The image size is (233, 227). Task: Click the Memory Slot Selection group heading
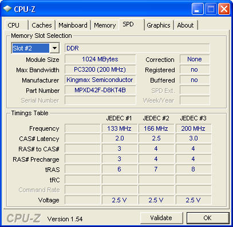(41, 36)
